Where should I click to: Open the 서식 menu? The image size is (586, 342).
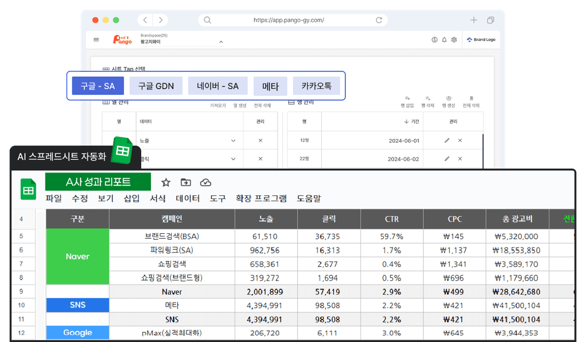click(x=158, y=198)
